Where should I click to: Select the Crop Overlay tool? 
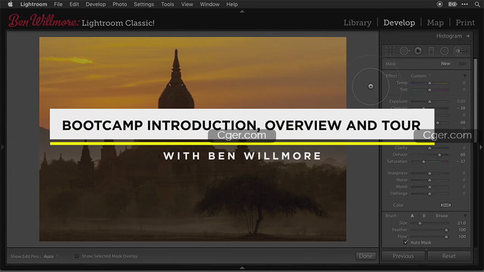coord(390,51)
